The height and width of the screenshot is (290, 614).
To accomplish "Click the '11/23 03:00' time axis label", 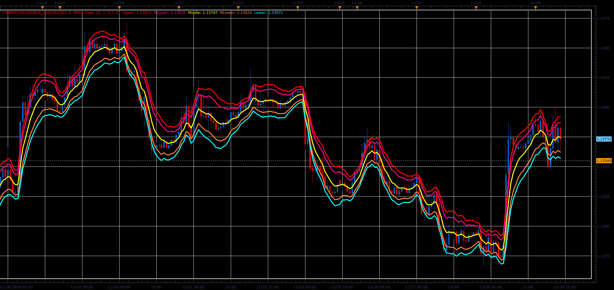I will (305, 287).
